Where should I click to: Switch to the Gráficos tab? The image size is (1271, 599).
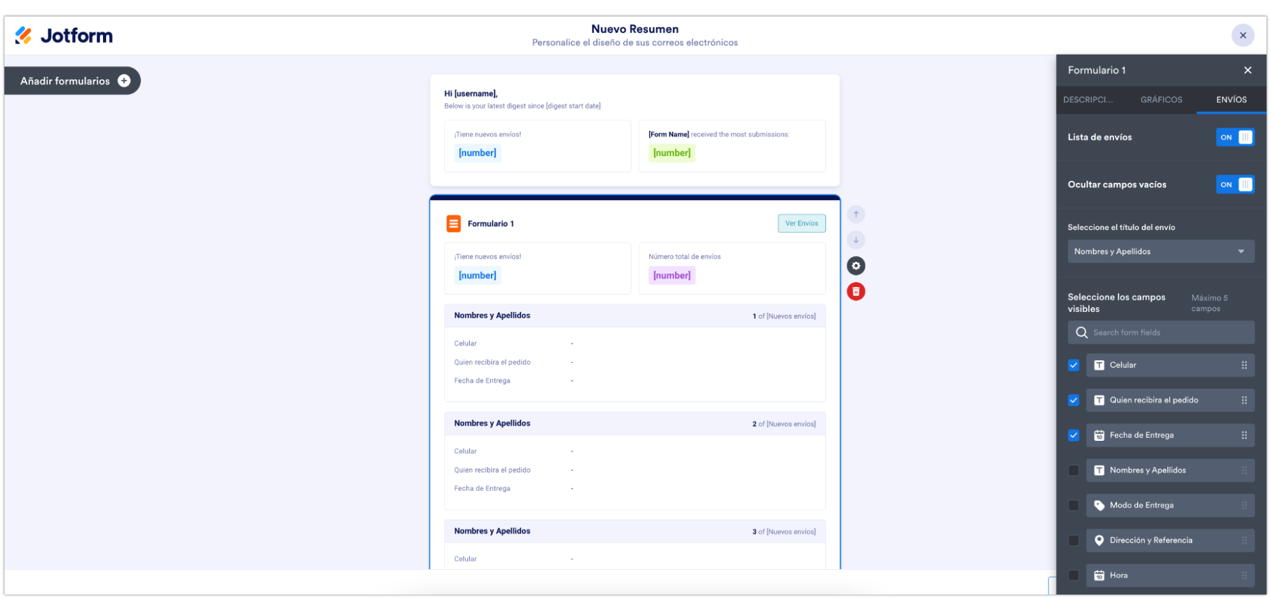click(1161, 100)
